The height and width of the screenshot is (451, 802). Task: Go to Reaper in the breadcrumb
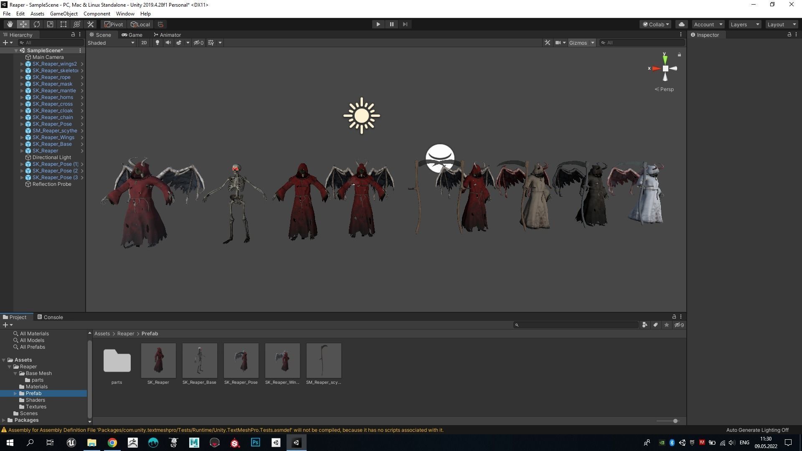click(126, 334)
